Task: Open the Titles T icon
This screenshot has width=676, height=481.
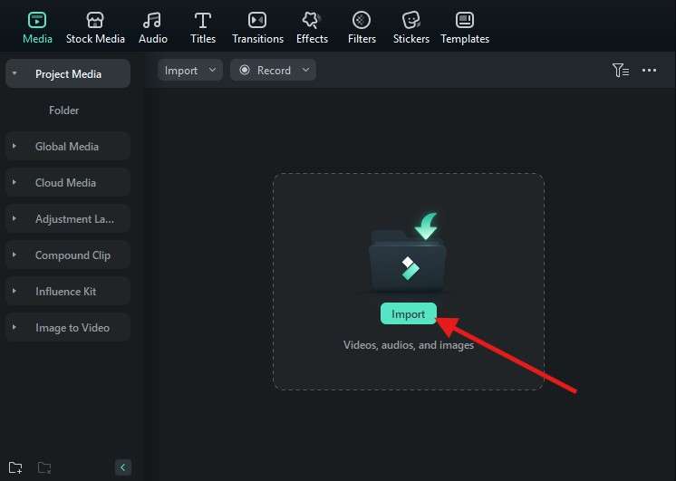Action: click(203, 20)
